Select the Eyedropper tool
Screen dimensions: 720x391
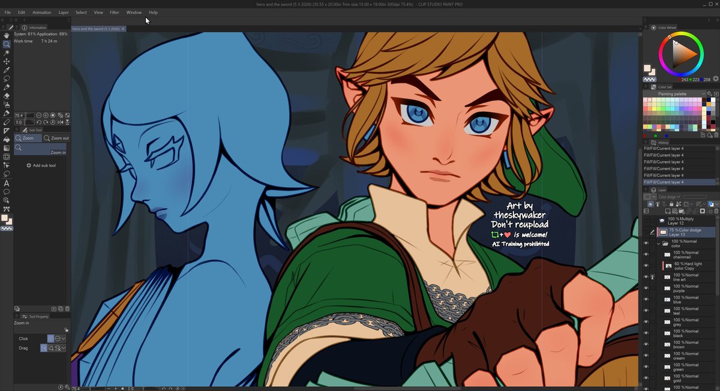7,70
